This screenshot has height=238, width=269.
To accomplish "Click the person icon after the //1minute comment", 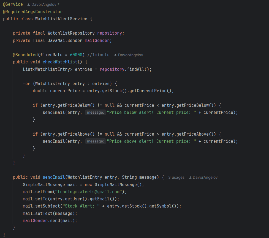I will [x=115, y=55].
